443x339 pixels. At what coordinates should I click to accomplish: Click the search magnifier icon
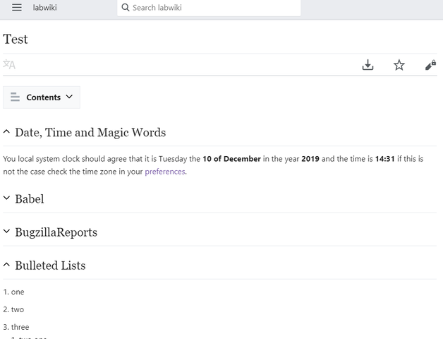click(126, 8)
